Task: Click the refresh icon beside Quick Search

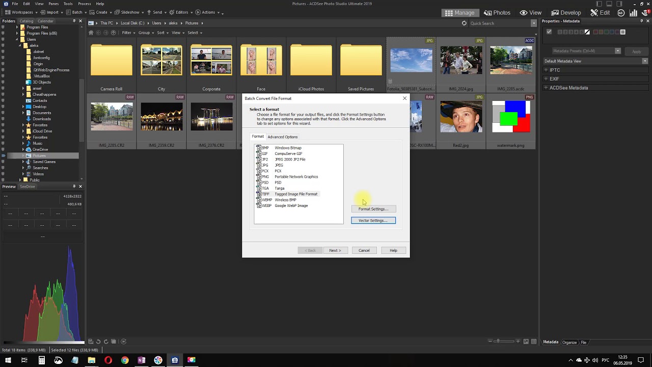Action: point(464,23)
